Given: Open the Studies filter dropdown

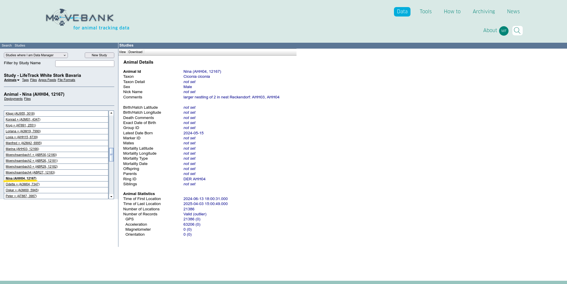Looking at the screenshot, I should 36,55.
